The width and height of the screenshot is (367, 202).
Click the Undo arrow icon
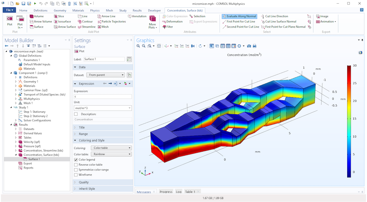pyautogui.click(x=41, y=4)
